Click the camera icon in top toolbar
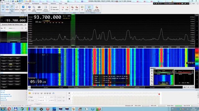 pyautogui.click(x=183, y=4)
